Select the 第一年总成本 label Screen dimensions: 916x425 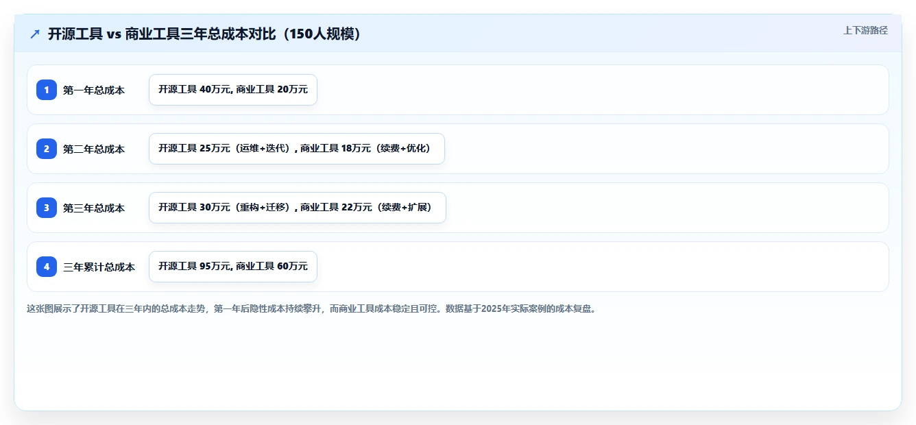94,90
